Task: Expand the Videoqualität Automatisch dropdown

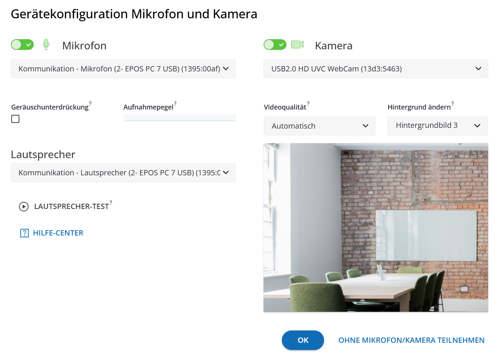Action: coord(319,126)
